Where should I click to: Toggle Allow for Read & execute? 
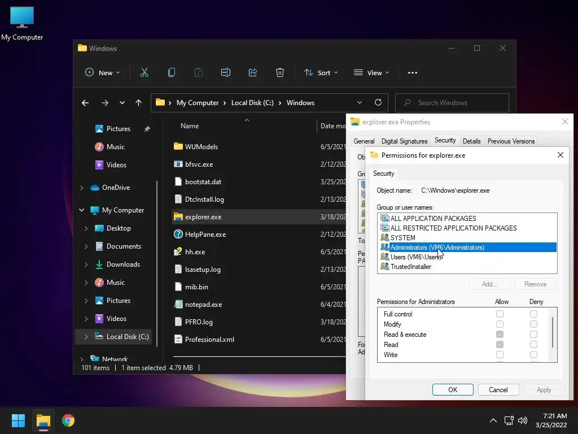pyautogui.click(x=500, y=335)
